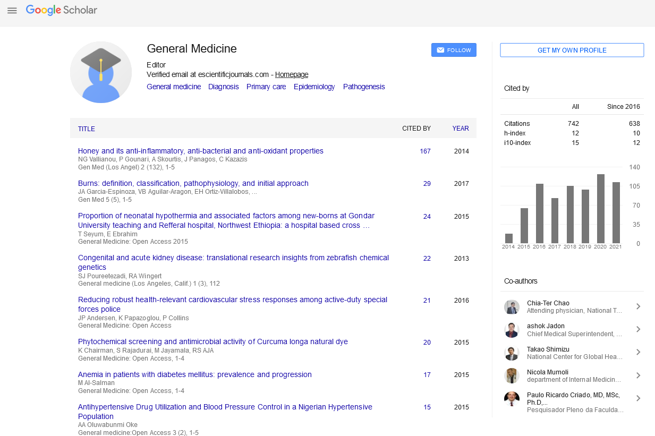
Task: Click the 2020 bar in the citations chart
Action: point(600,207)
